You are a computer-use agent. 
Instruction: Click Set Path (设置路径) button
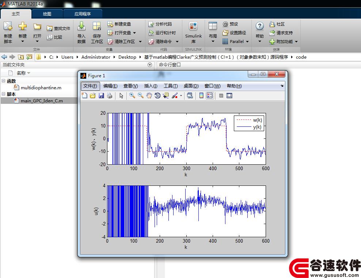[234, 32]
